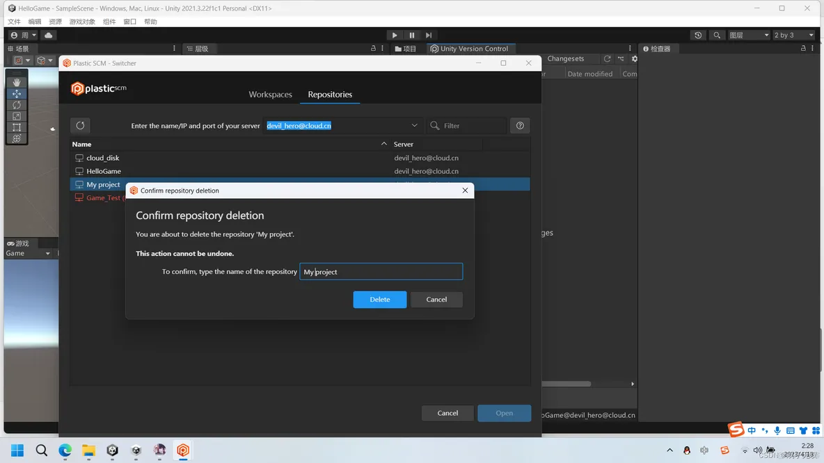Open the Unity Version Control panel options menu
The height and width of the screenshot is (463, 824).
click(x=630, y=48)
